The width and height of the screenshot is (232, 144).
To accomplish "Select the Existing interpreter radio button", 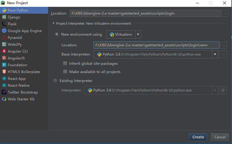I will pyautogui.click(x=55, y=81).
